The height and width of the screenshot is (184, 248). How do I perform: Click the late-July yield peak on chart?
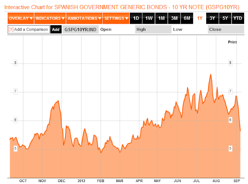[x=211, y=74]
